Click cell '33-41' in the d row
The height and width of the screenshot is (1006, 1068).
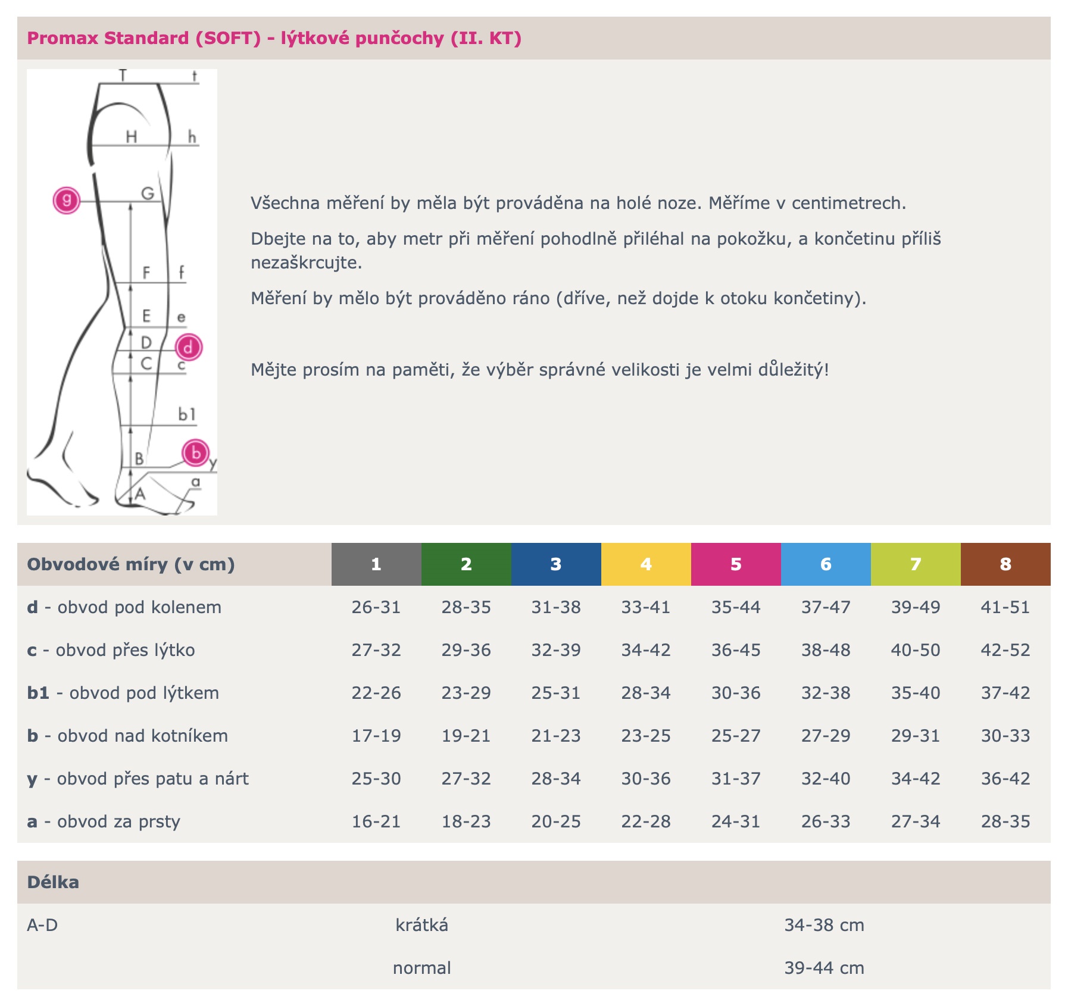coord(646,607)
